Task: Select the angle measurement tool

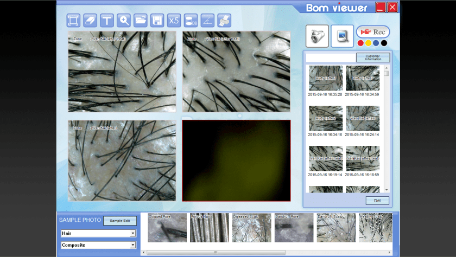Action: click(x=208, y=21)
